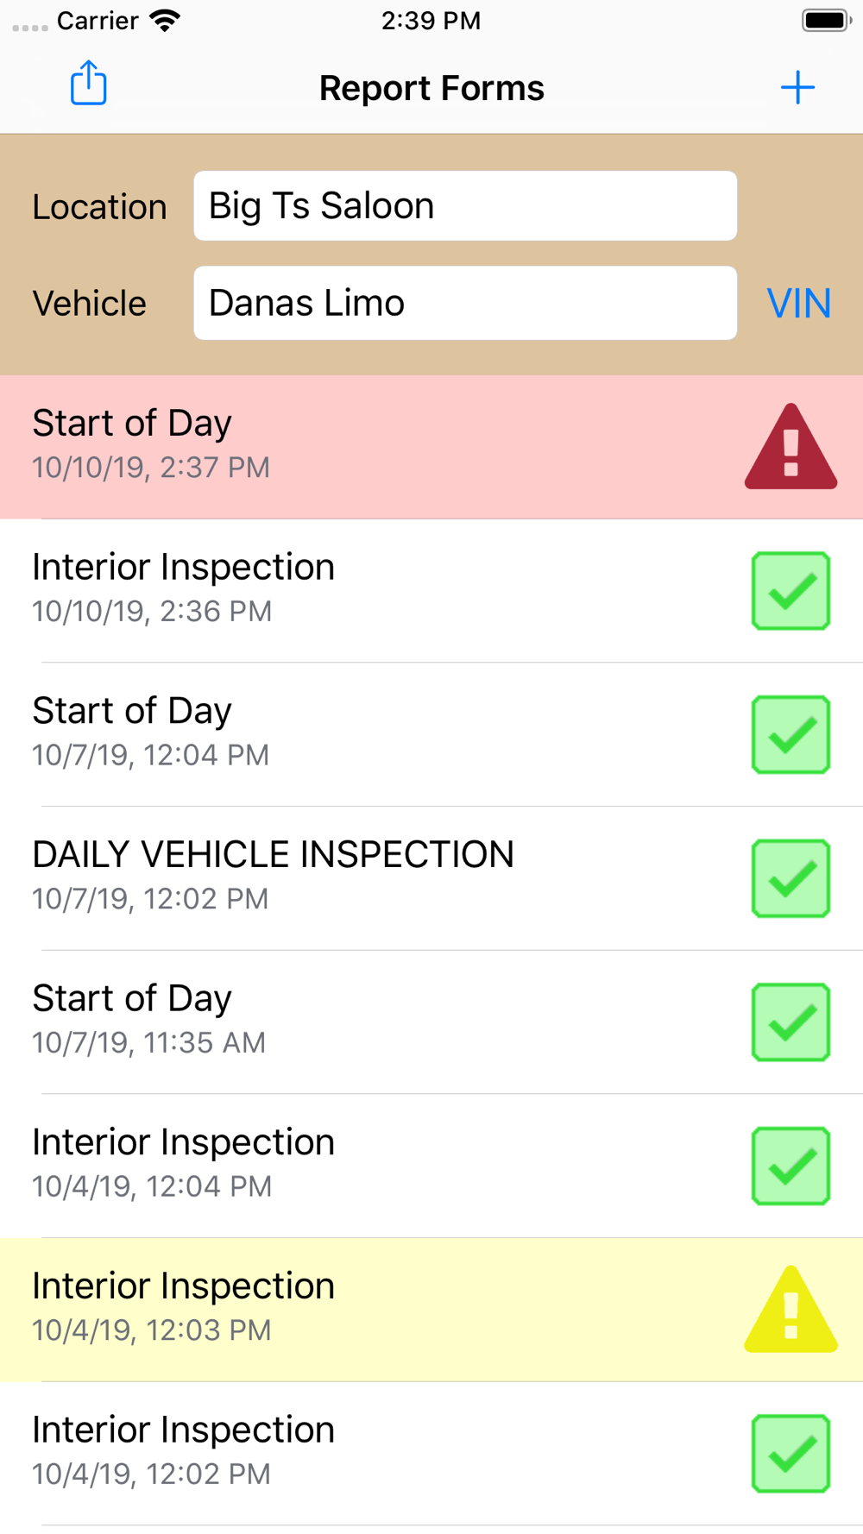Tap green check for 10/4/19 12:02 PM report
The height and width of the screenshot is (1534, 863).
(x=791, y=1454)
